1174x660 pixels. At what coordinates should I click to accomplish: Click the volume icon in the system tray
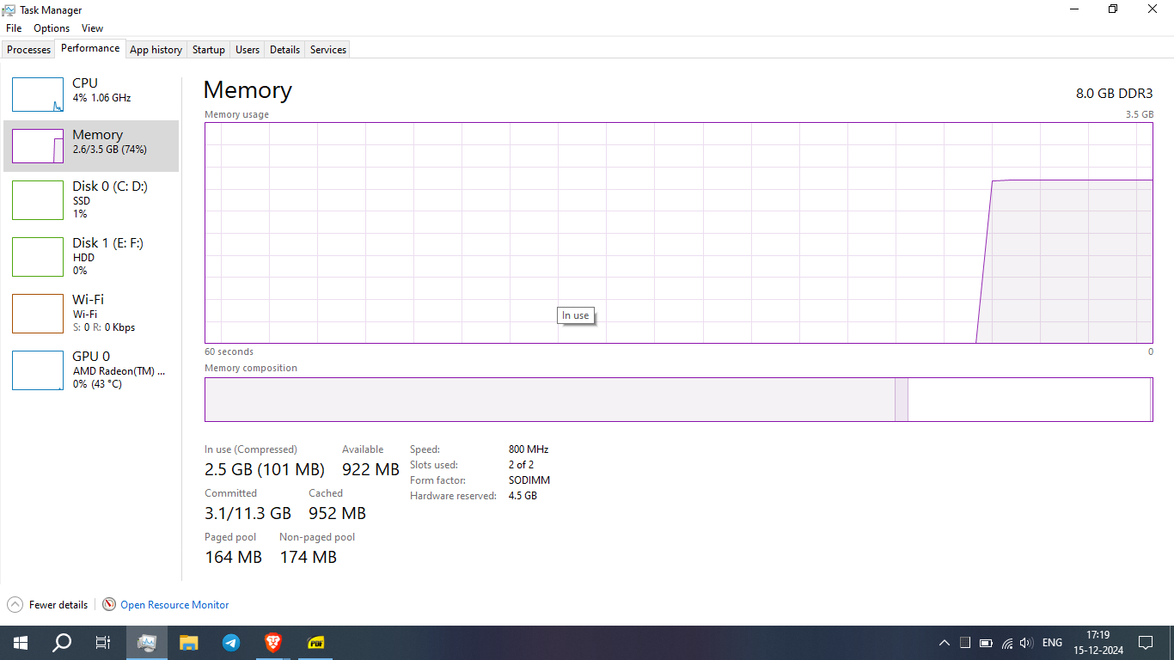tap(1026, 642)
